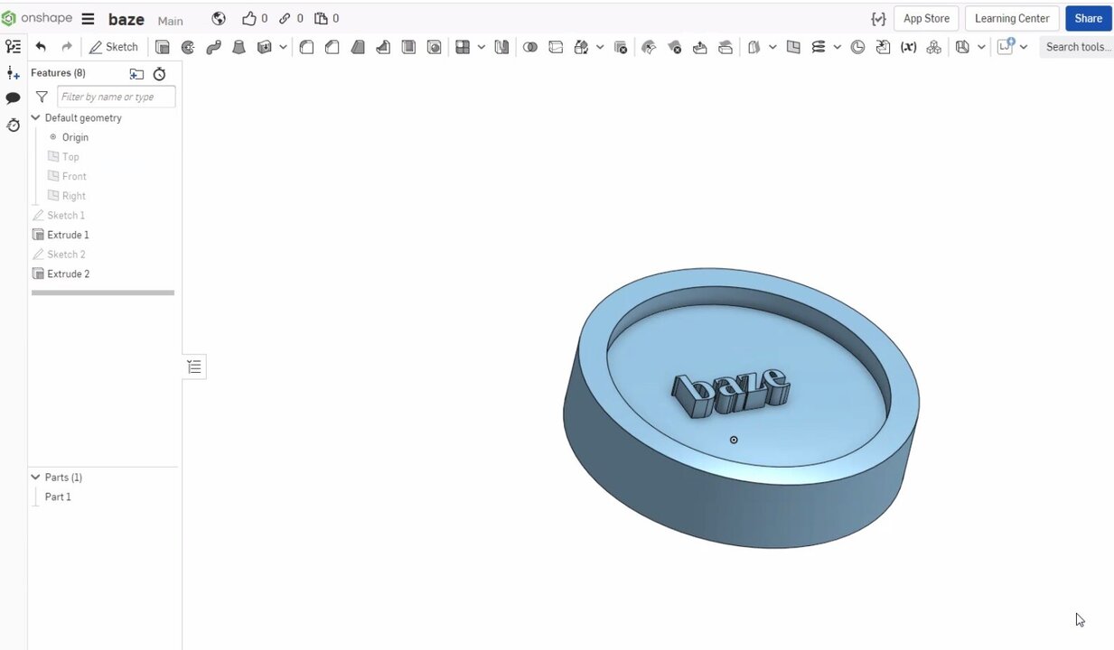
Task: Click the blue Share button
Action: 1088,18
